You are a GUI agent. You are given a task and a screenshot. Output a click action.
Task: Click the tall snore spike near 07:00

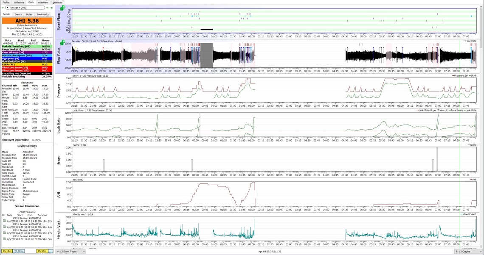point(437,160)
